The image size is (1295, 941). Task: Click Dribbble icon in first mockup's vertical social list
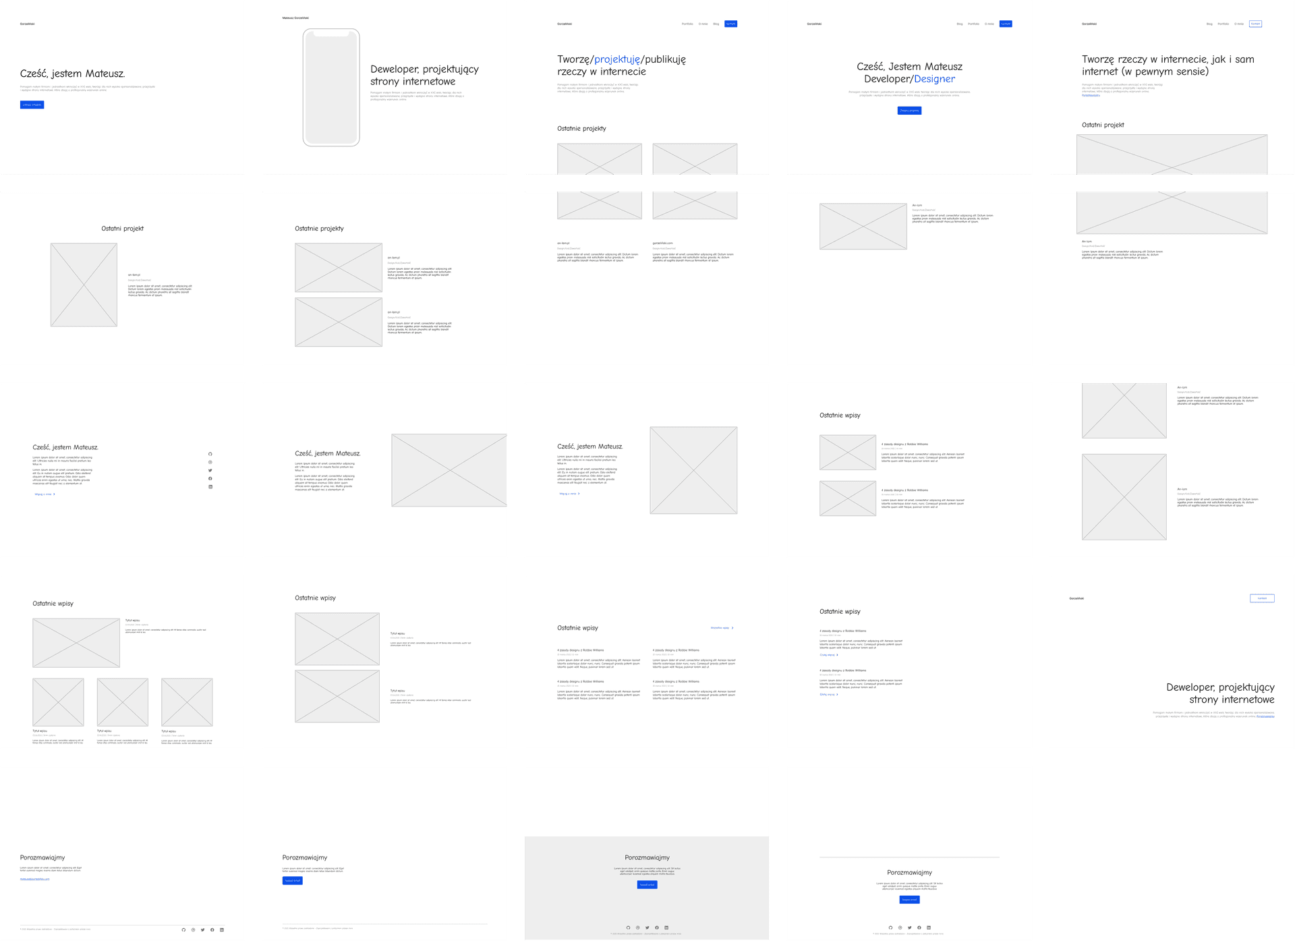click(x=210, y=462)
